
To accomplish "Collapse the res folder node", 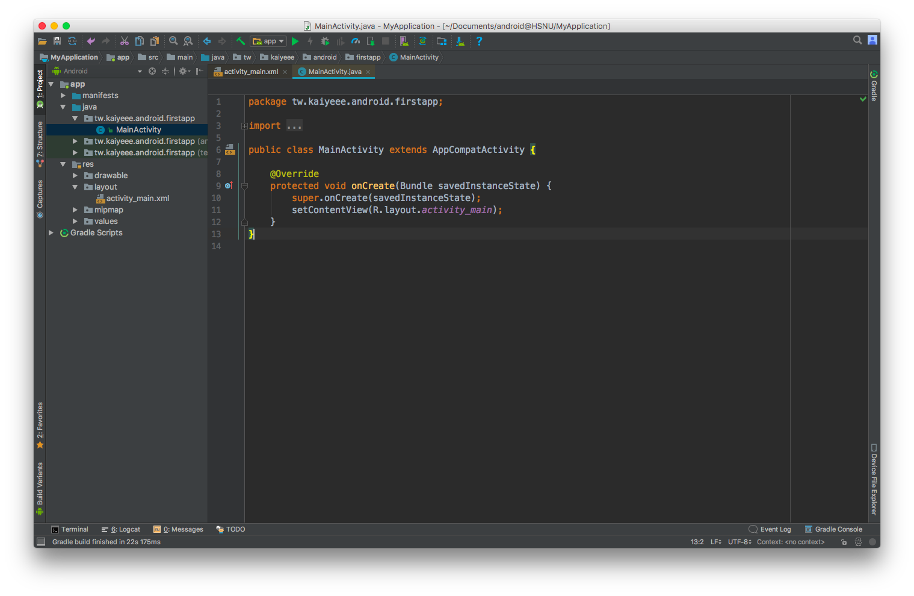I will click(63, 164).
